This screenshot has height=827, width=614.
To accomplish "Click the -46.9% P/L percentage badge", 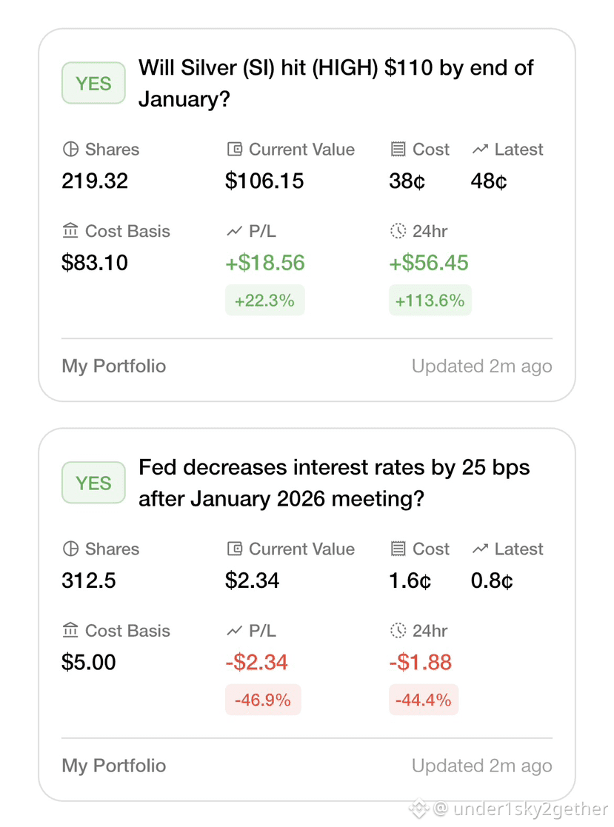I will click(x=263, y=700).
